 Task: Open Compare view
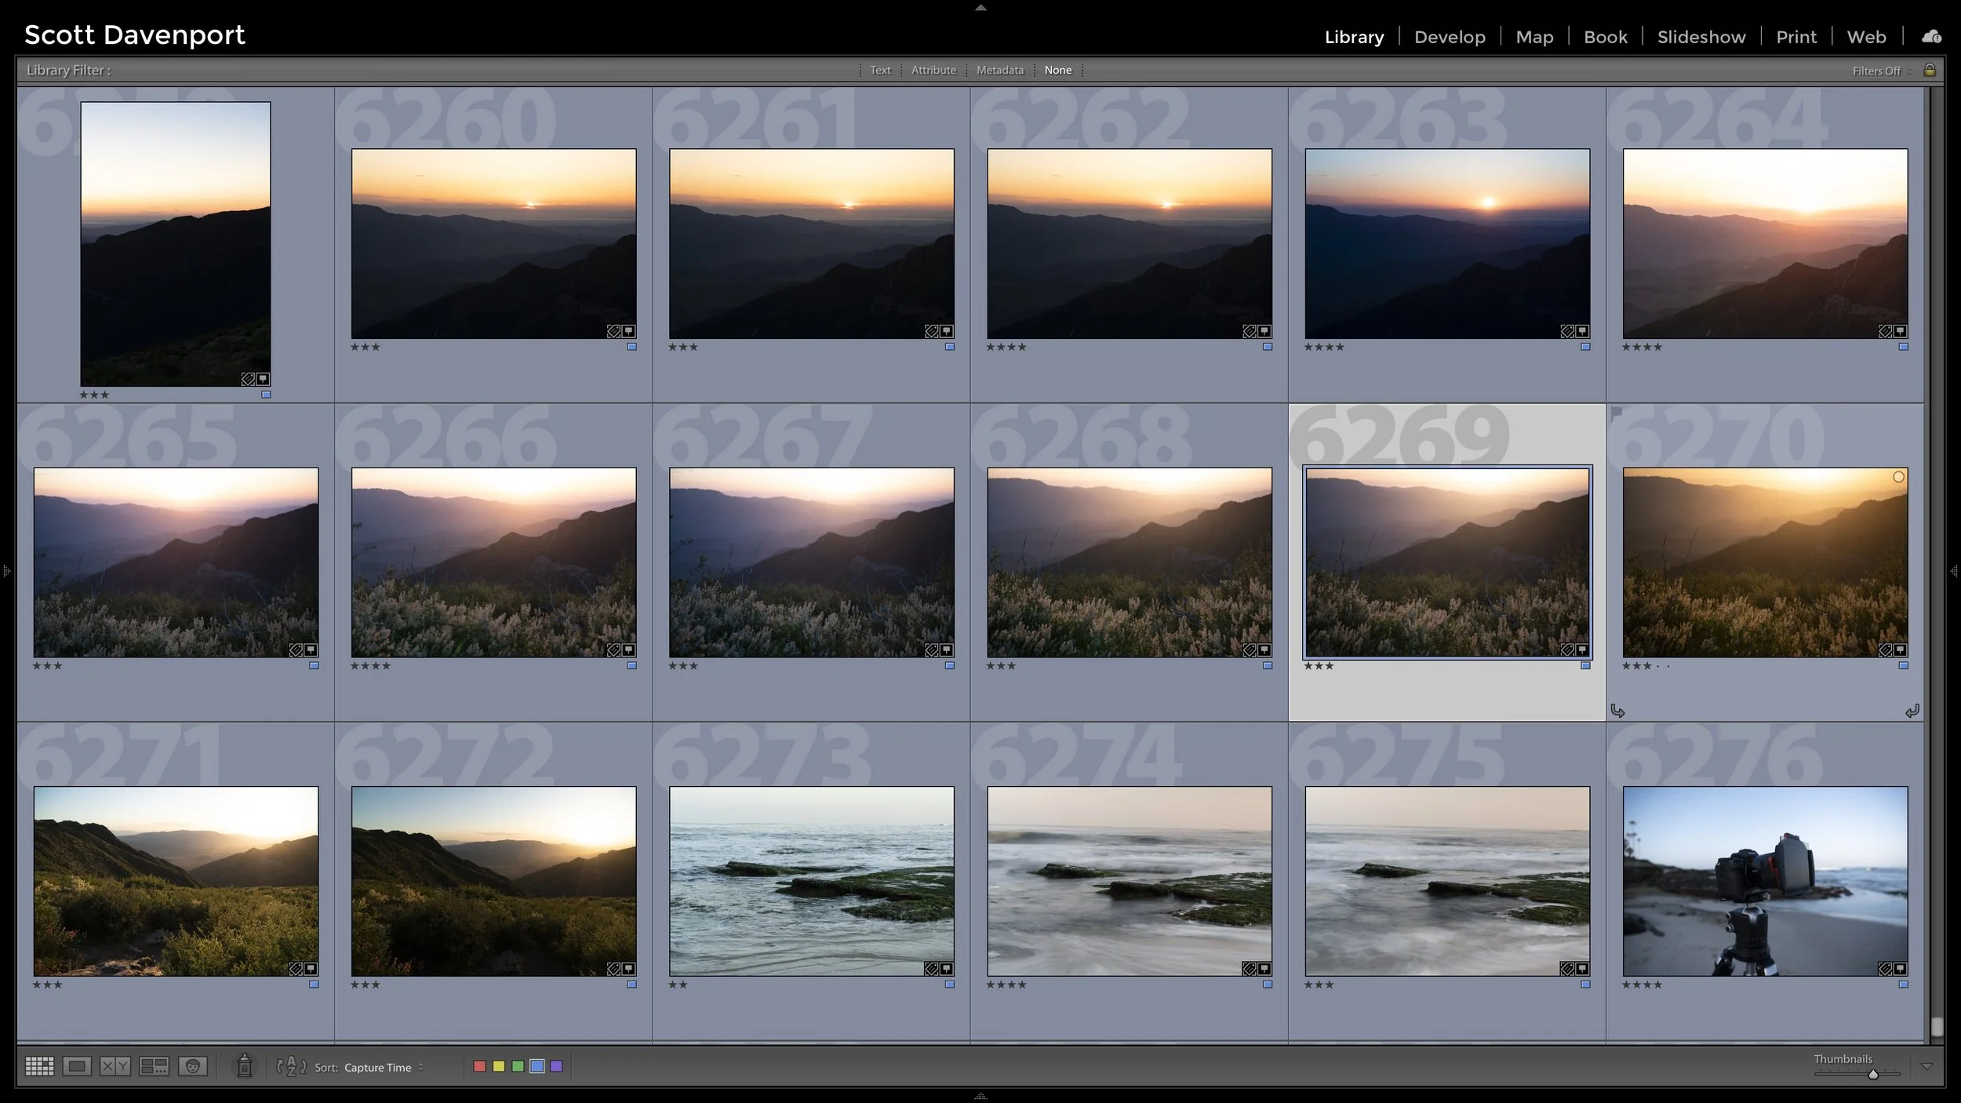point(115,1065)
